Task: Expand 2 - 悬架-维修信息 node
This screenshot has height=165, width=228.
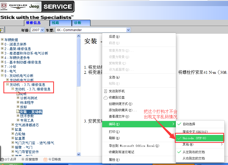Action: point(2,48)
